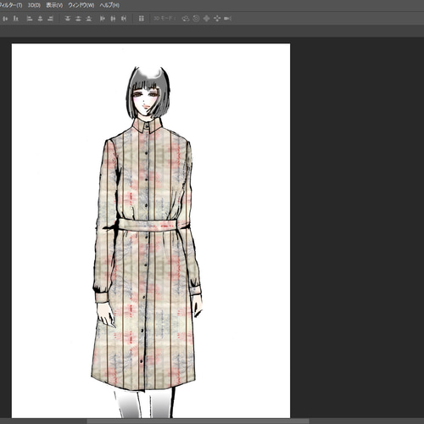Click the auto-align layers icon
Image resolution: width=424 pixels, height=424 pixels.
[x=142, y=19]
